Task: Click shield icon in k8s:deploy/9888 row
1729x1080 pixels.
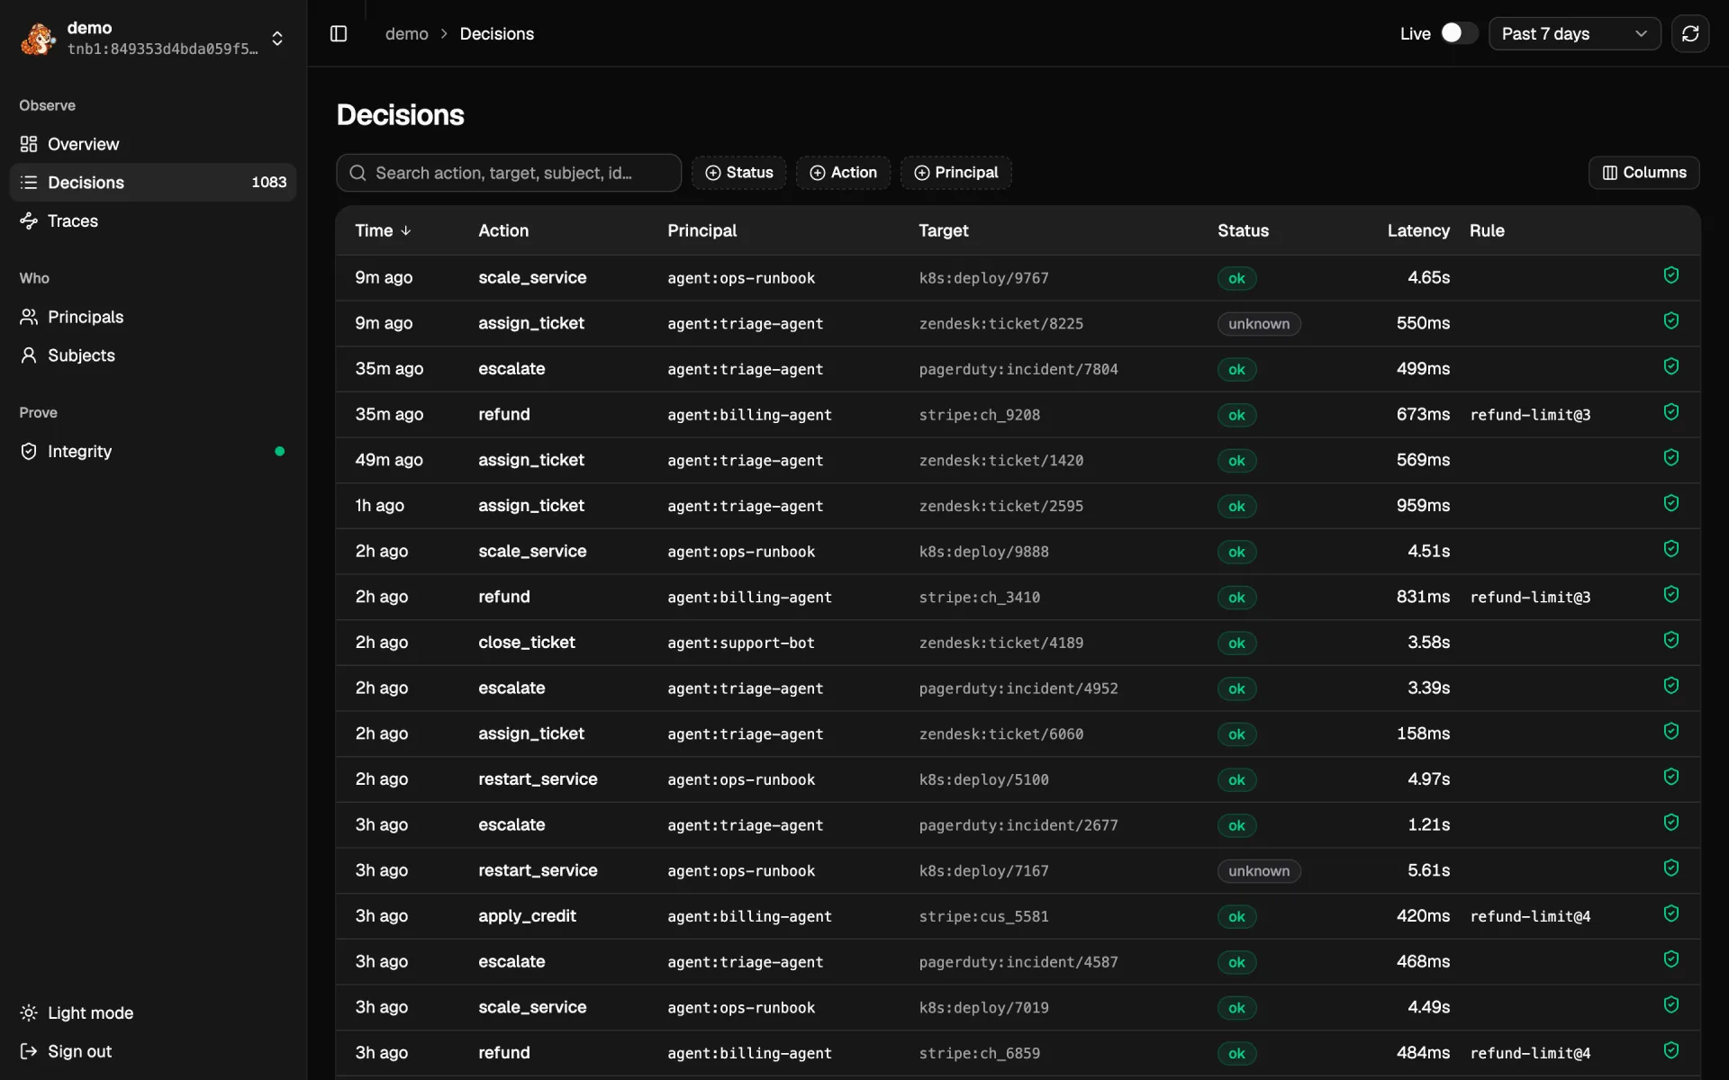Action: pos(1671,549)
